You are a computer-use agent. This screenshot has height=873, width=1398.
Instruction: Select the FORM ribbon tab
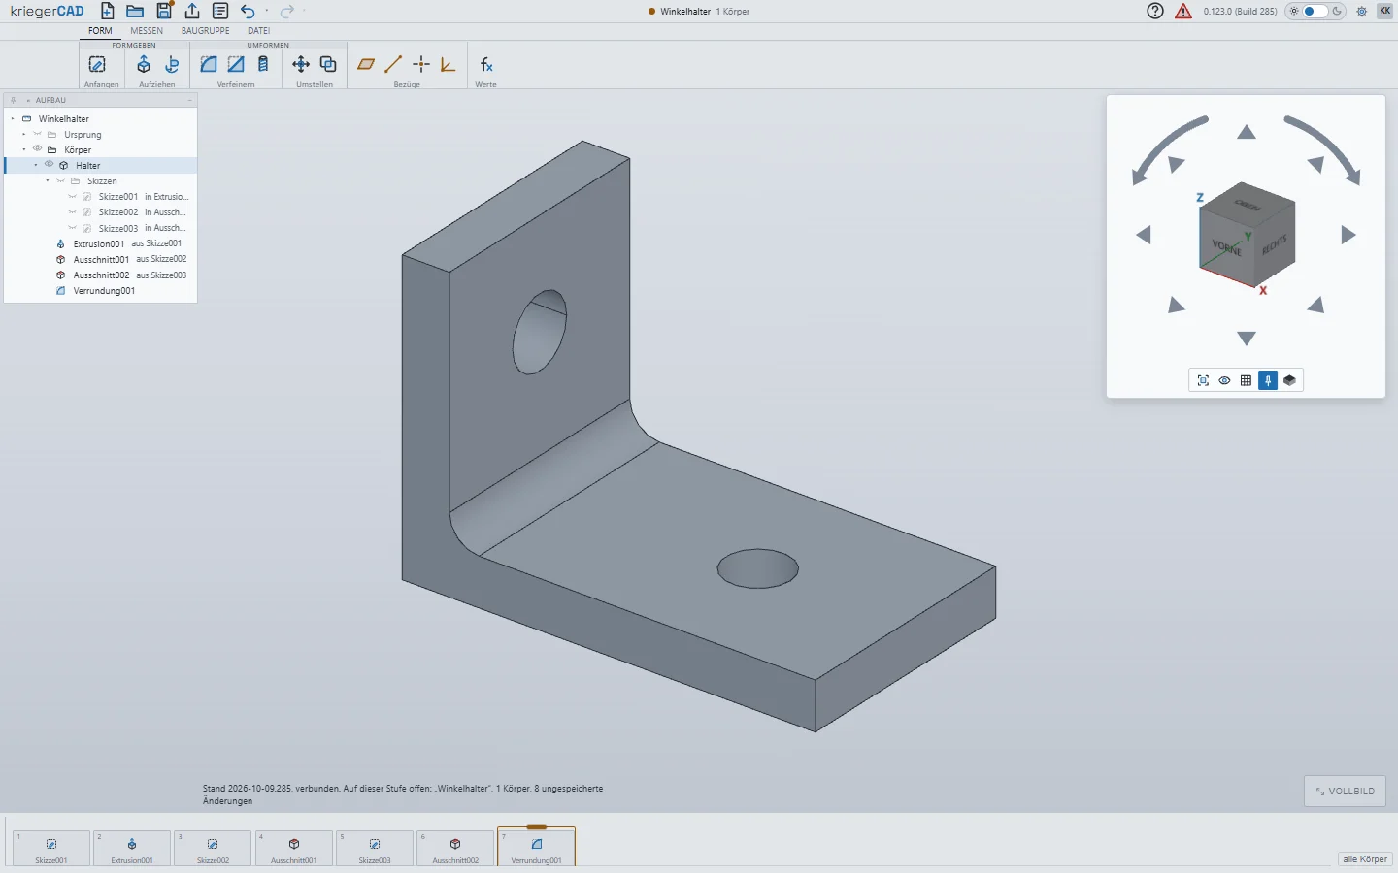click(100, 31)
